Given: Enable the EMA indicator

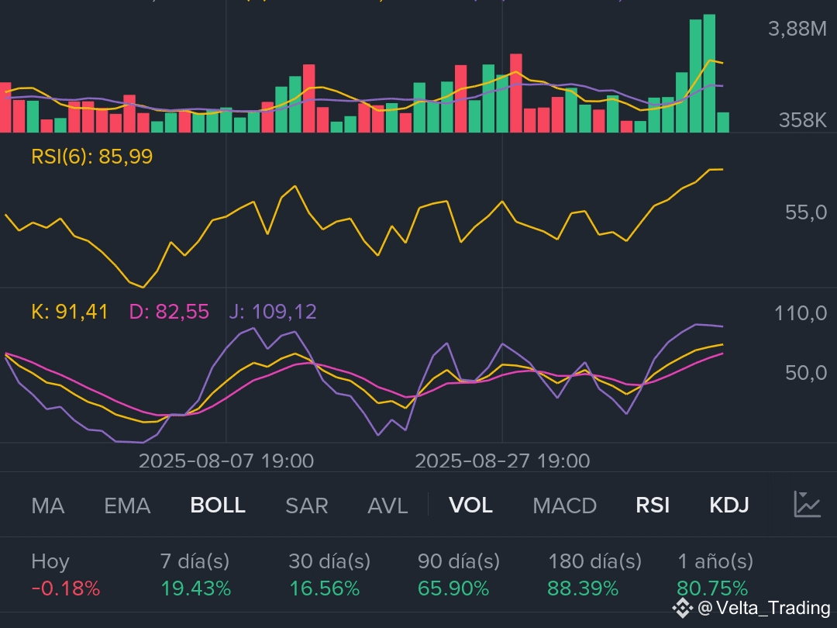Looking at the screenshot, I should [127, 506].
